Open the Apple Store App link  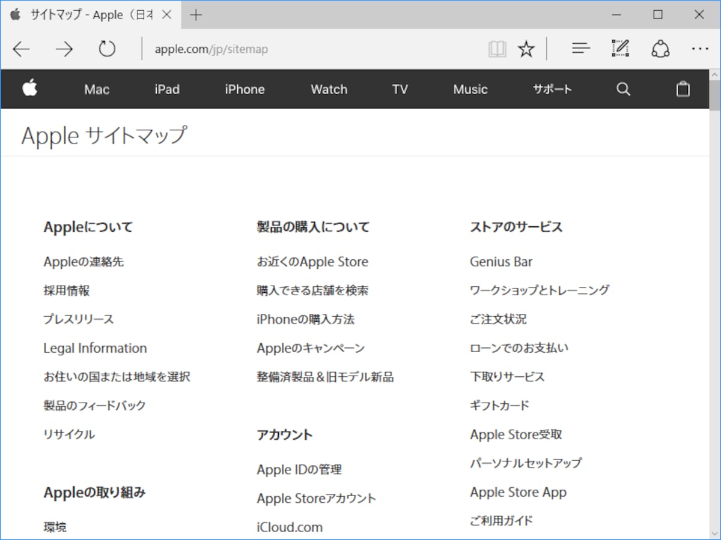point(519,492)
